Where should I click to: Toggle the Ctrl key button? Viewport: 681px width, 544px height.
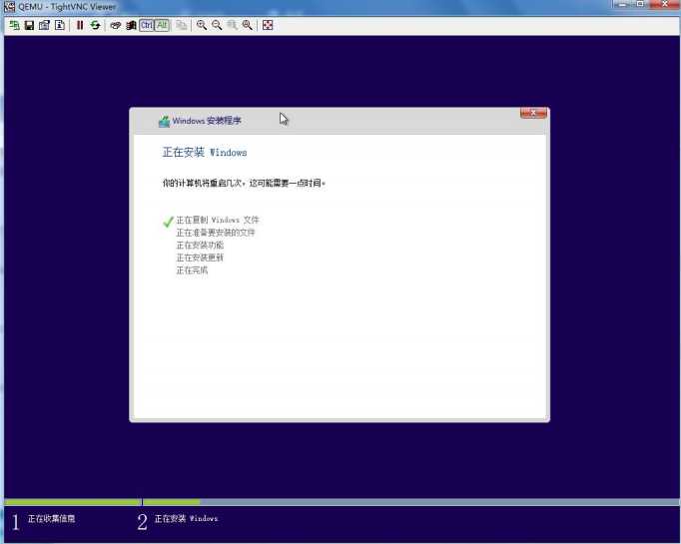(147, 25)
